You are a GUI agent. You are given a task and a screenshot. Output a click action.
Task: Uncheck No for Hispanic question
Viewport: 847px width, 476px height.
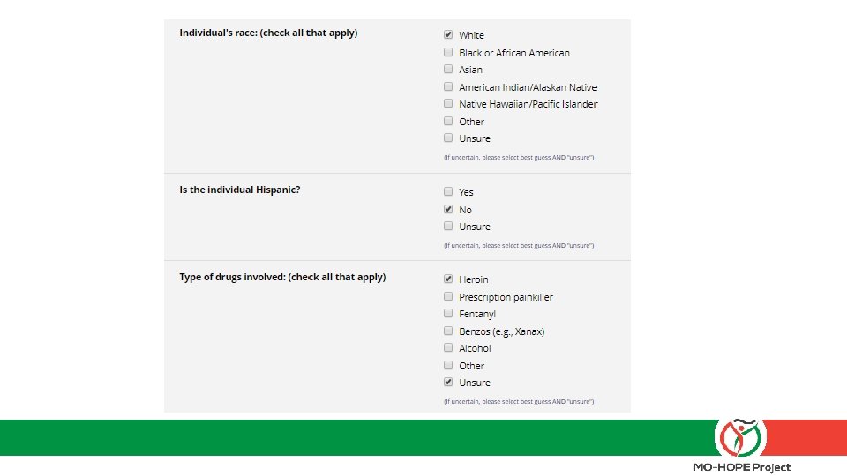click(448, 209)
